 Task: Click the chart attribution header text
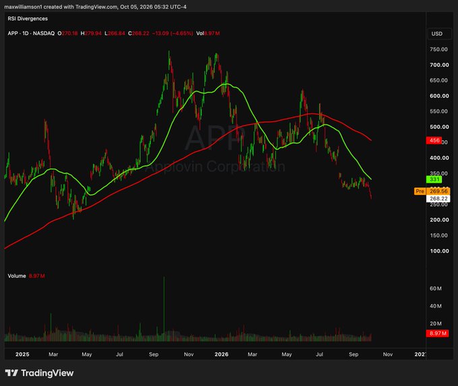coord(95,7)
